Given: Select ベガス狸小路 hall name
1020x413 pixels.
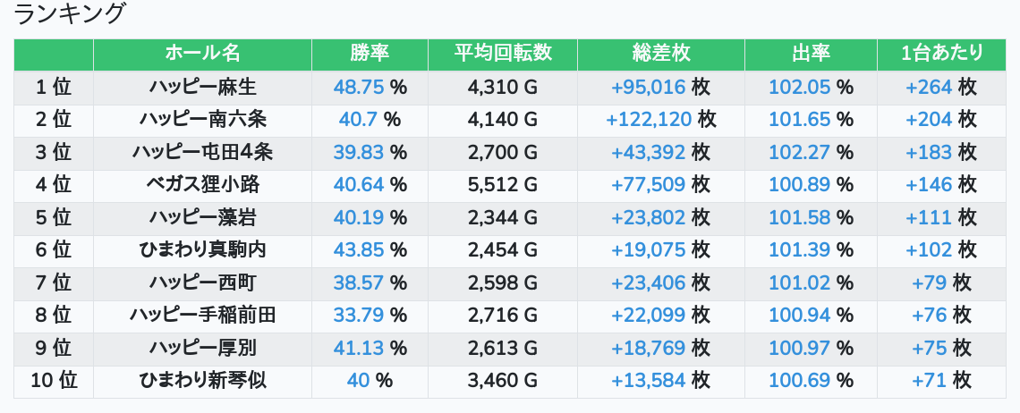Looking at the screenshot, I should [x=202, y=184].
